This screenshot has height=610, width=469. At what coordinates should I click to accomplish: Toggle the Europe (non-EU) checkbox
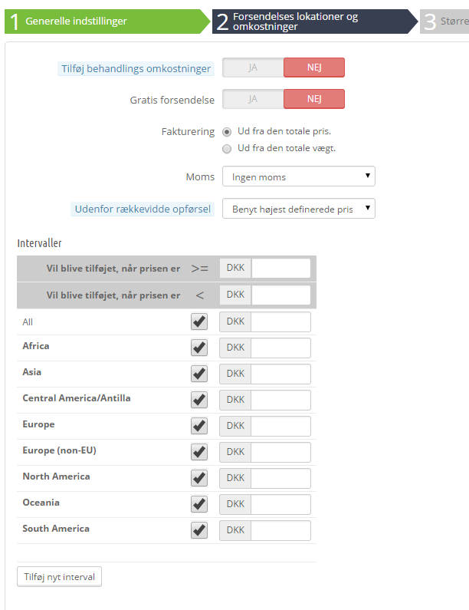pyautogui.click(x=199, y=452)
